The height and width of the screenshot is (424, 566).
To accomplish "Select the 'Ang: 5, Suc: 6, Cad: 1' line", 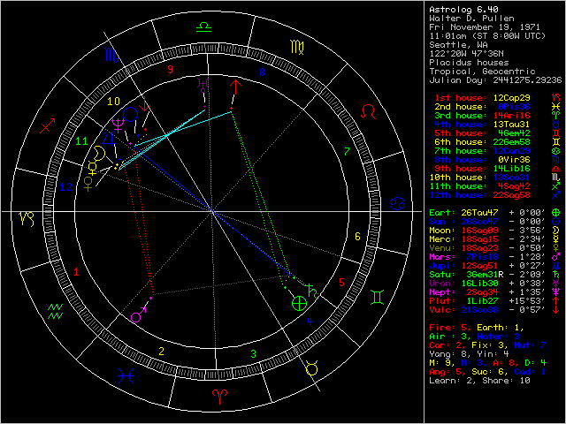I will (487, 372).
